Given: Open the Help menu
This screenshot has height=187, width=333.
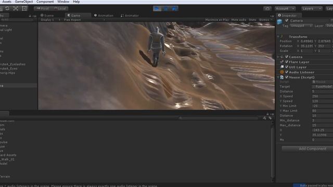Looking at the screenshot, I should (x=76, y=2).
